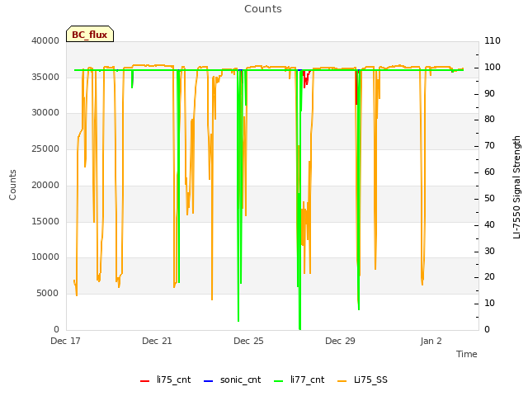Click the 10000 y-axis tick label
The width and height of the screenshot is (528, 396).
(x=45, y=257)
